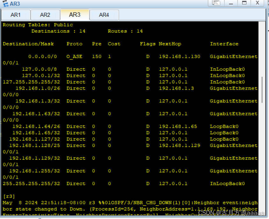Click the 150 preference value
Screen dimensions: 269x219
coord(97,56)
